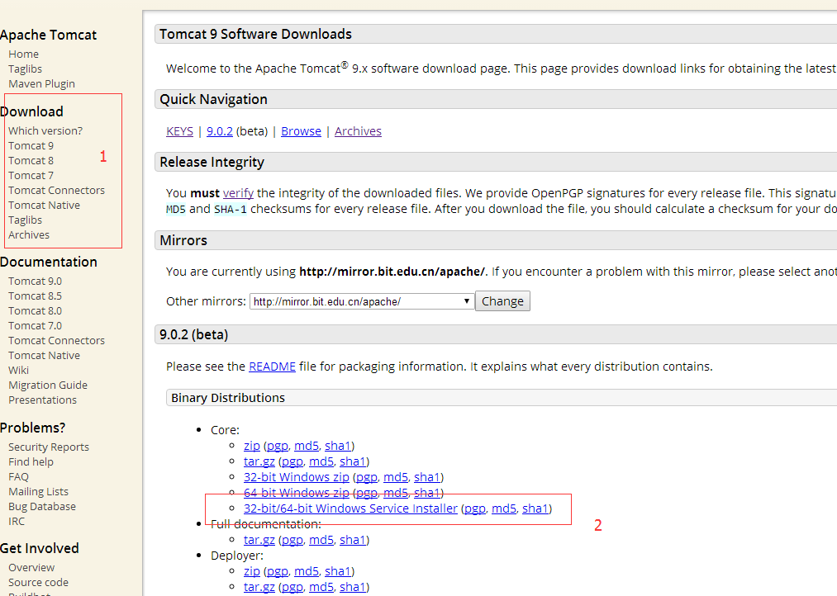This screenshot has height=596, width=837.
Task: Open Tomcat Native under the Documentation heading
Action: click(x=45, y=356)
